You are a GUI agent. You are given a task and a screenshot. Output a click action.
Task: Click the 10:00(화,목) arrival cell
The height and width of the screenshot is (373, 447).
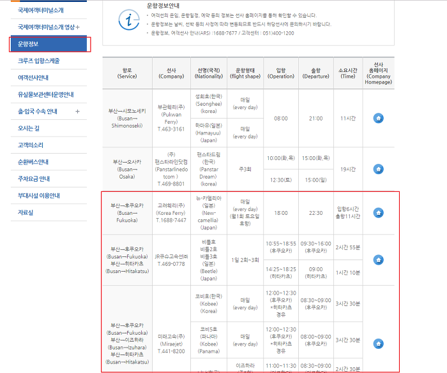tap(281, 158)
